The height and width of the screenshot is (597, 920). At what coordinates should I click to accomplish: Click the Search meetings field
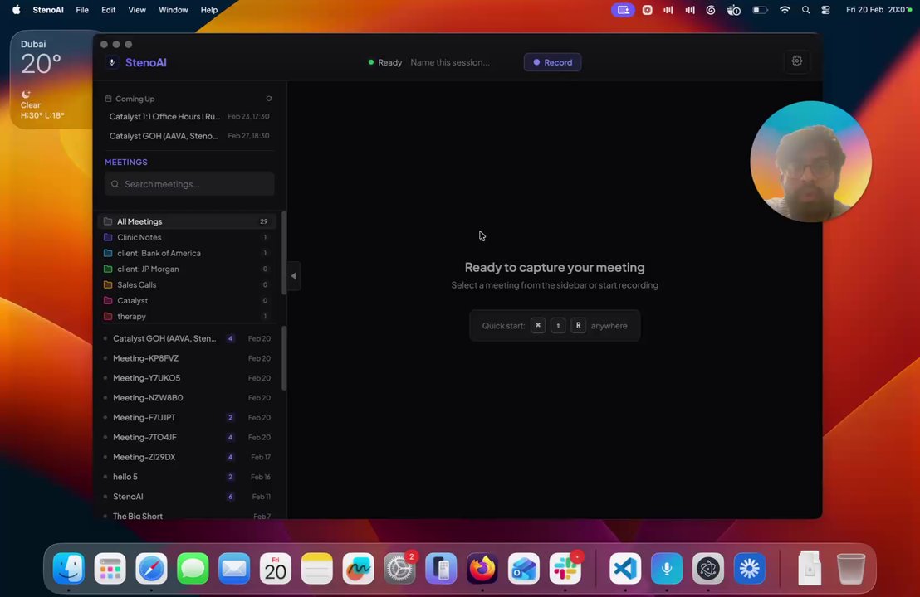pyautogui.click(x=189, y=184)
